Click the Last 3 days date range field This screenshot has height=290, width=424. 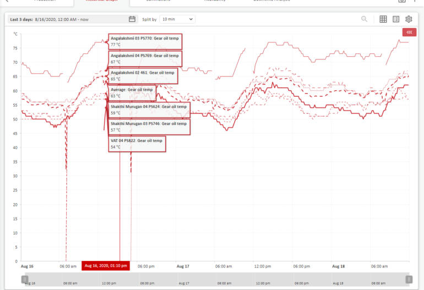(66, 19)
